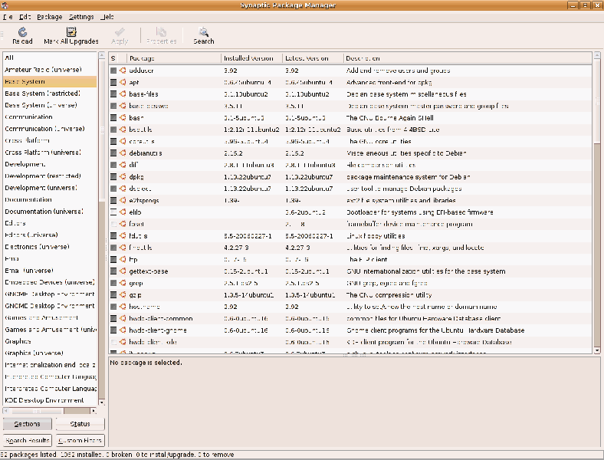This screenshot has height=460, width=604.
Task: Open the Package menu
Action: [x=49, y=17]
